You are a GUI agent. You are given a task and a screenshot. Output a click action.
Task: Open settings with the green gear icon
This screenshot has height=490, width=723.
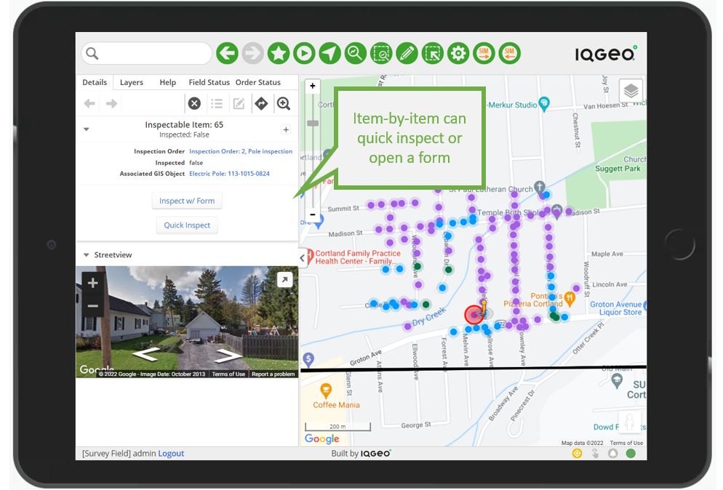pyautogui.click(x=458, y=54)
